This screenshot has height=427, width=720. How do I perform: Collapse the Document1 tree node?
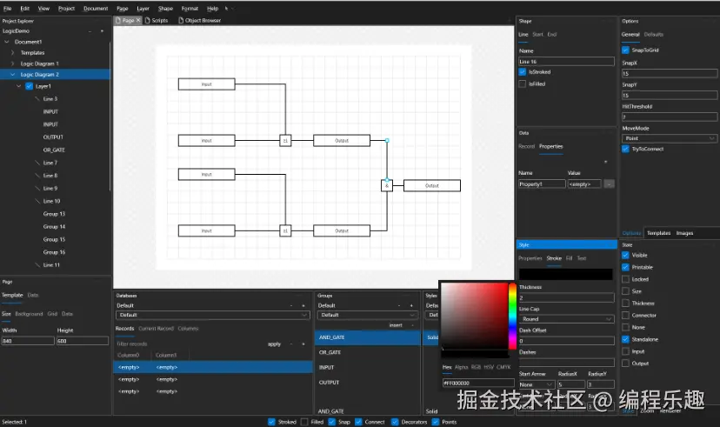pos(7,42)
